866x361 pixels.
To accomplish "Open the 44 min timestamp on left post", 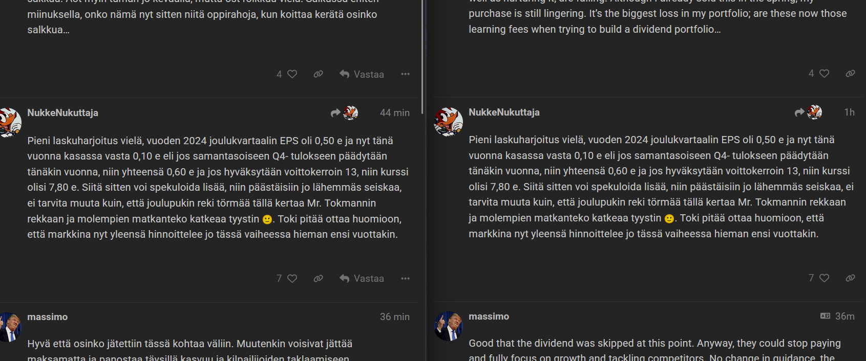I will pyautogui.click(x=395, y=112).
